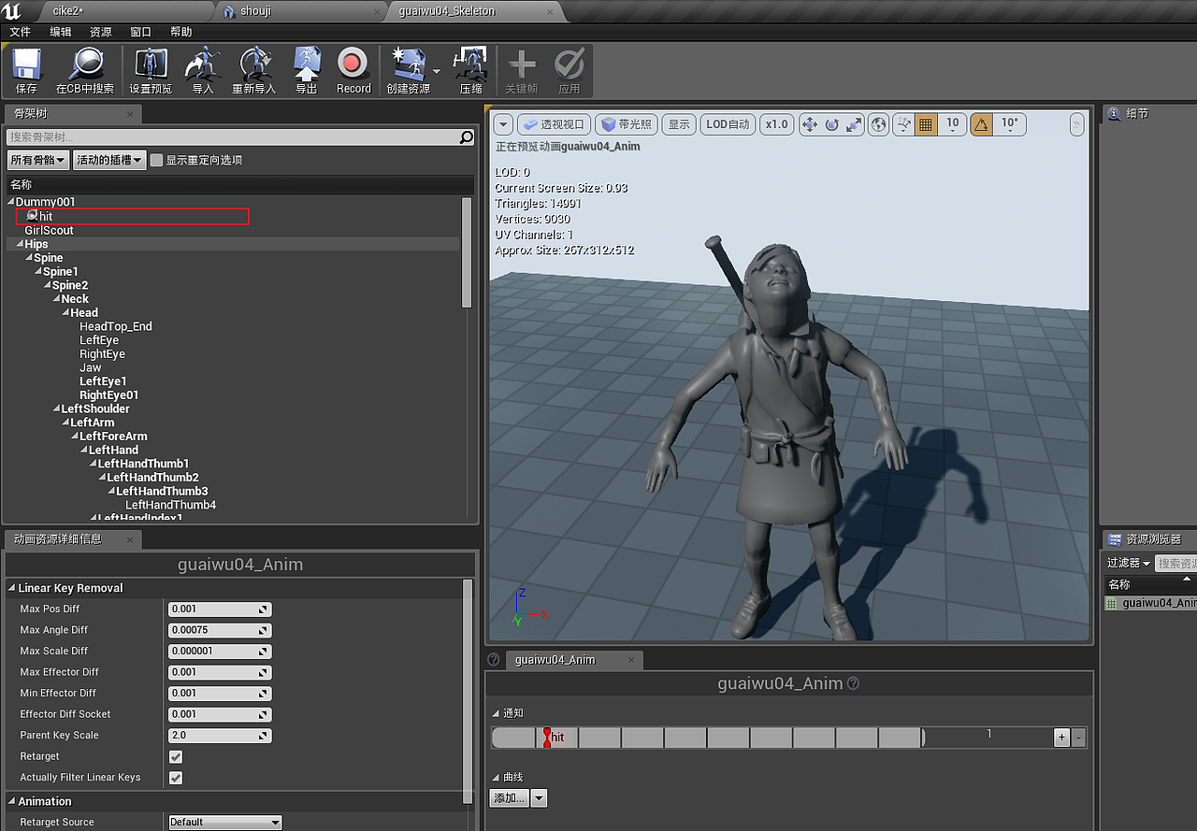Open the 编辑 menu
The height and width of the screenshot is (831, 1197).
(x=60, y=32)
